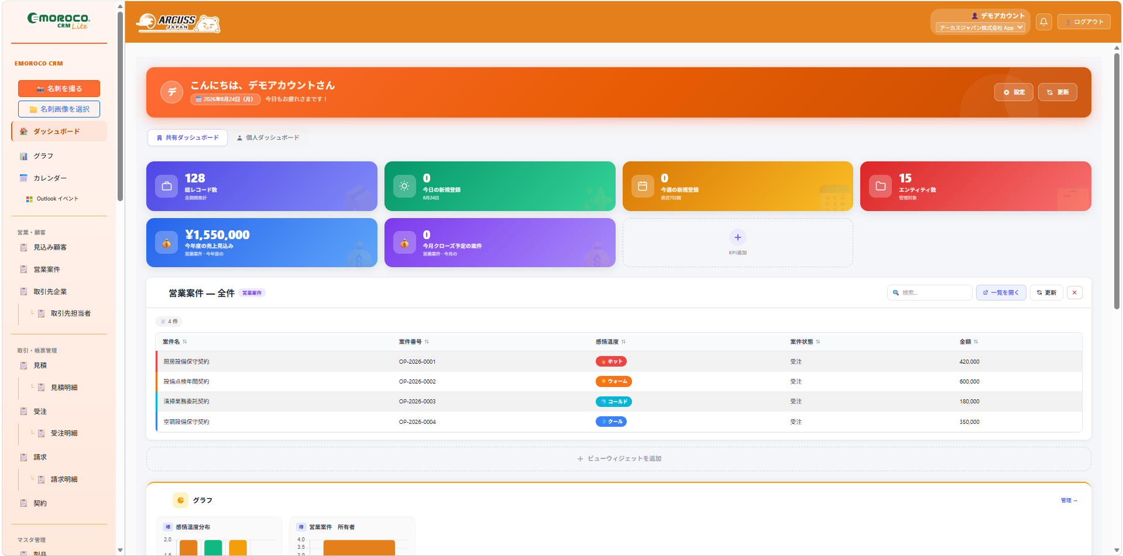Click the dashboard icon beside ダッシュボード

point(24,132)
